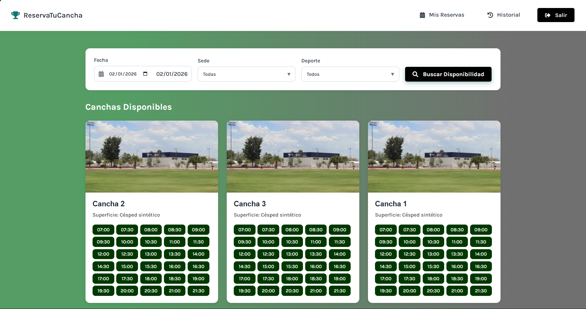Click the Salir button
Viewport: 586px width, 309px height.
[x=556, y=15]
